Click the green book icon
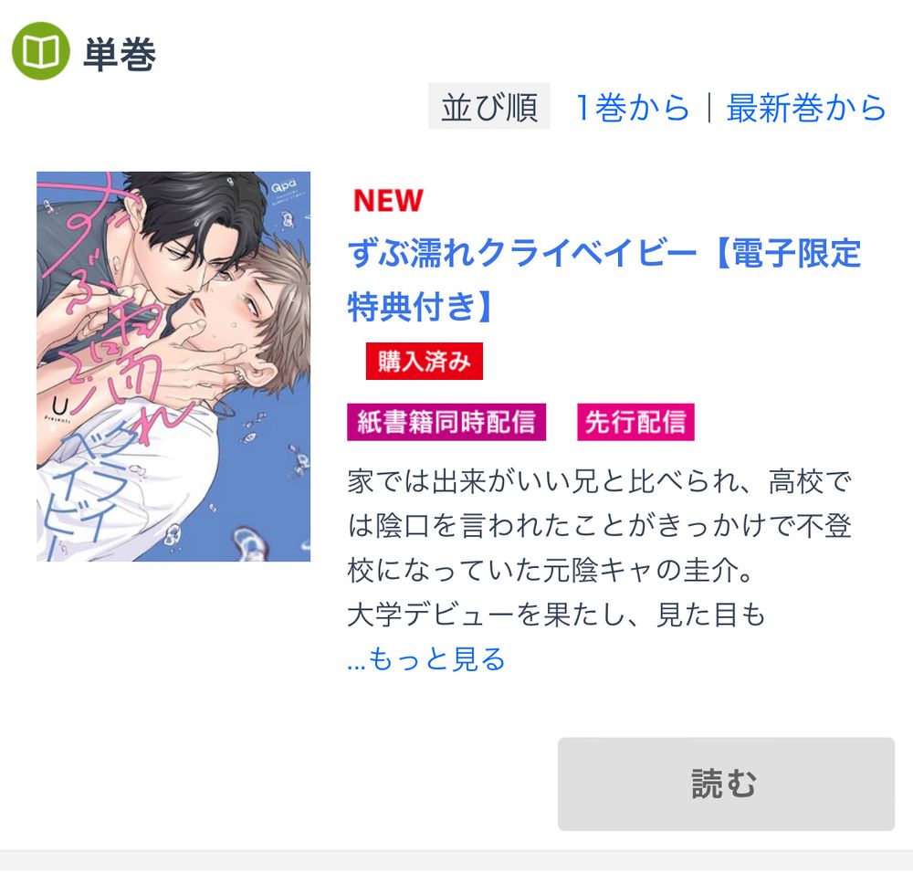The width and height of the screenshot is (913, 873). (41, 51)
